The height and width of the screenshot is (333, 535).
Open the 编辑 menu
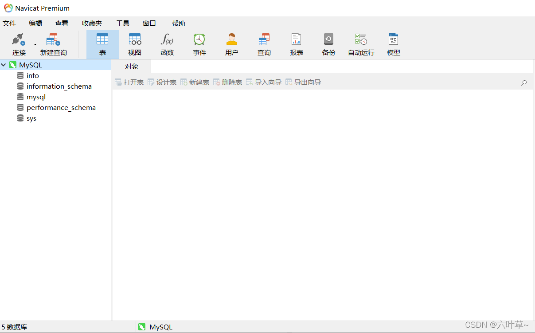pos(35,24)
